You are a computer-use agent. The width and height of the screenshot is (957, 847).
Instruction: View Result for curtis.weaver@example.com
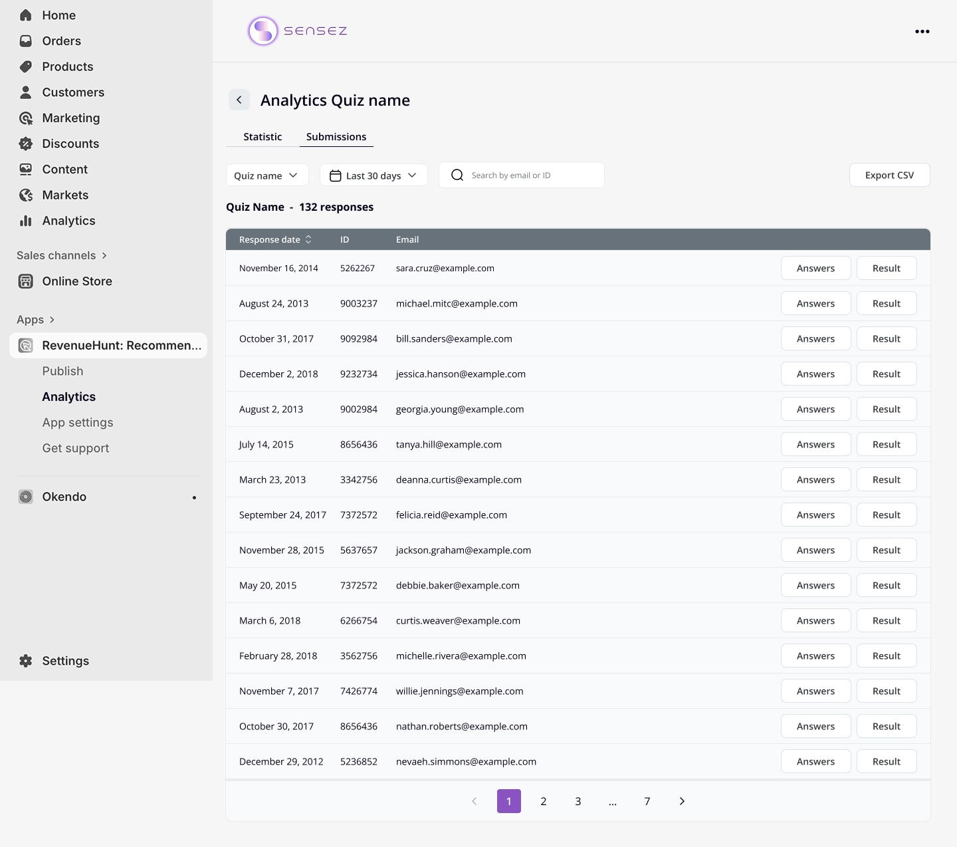click(x=887, y=620)
